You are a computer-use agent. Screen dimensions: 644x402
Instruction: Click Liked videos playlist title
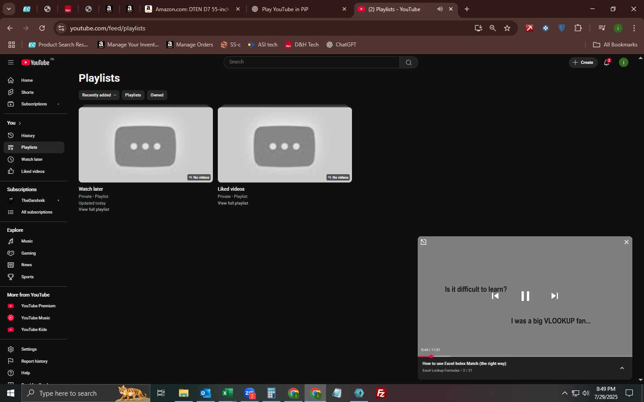click(231, 189)
